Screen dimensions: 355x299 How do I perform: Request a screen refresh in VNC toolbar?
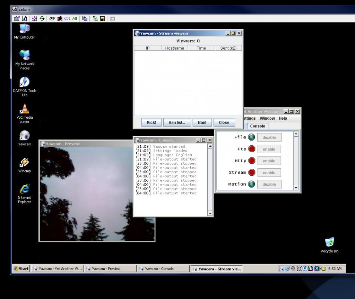pyautogui.click(x=42, y=19)
